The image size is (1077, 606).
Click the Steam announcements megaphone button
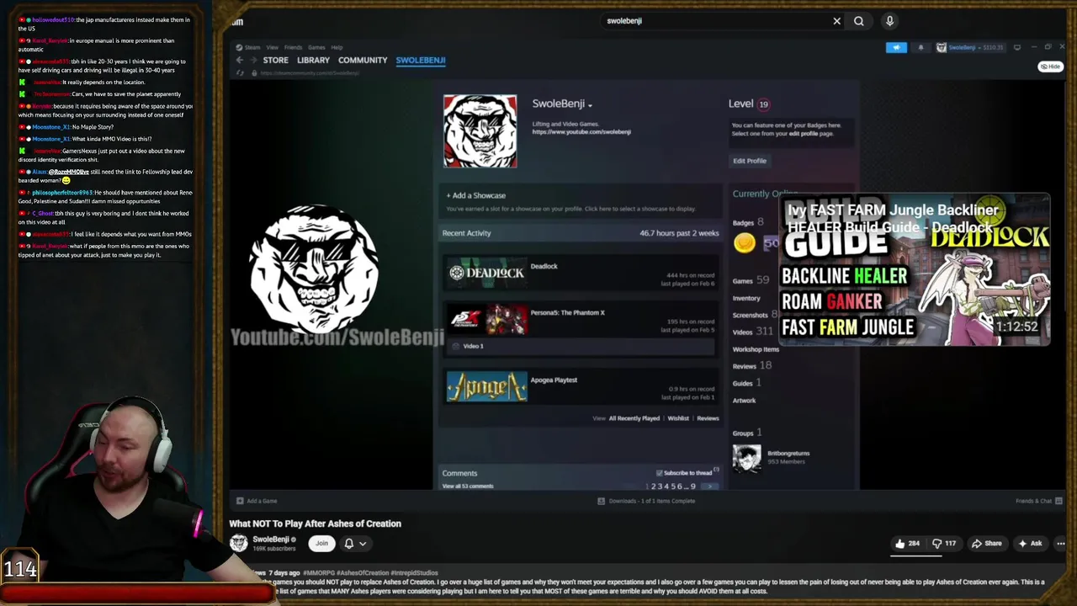[x=896, y=47]
